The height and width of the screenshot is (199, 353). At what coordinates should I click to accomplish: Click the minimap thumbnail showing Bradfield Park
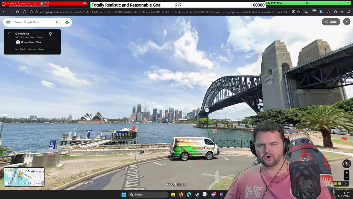pos(24,177)
